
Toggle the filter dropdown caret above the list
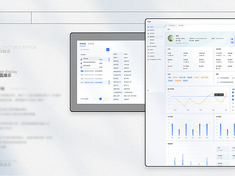(x=86, y=55)
